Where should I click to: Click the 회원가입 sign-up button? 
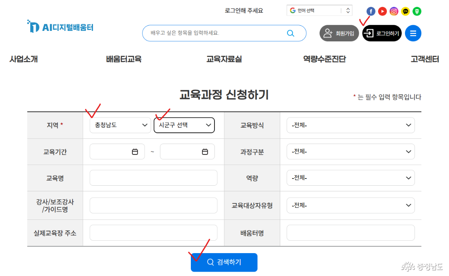[339, 33]
